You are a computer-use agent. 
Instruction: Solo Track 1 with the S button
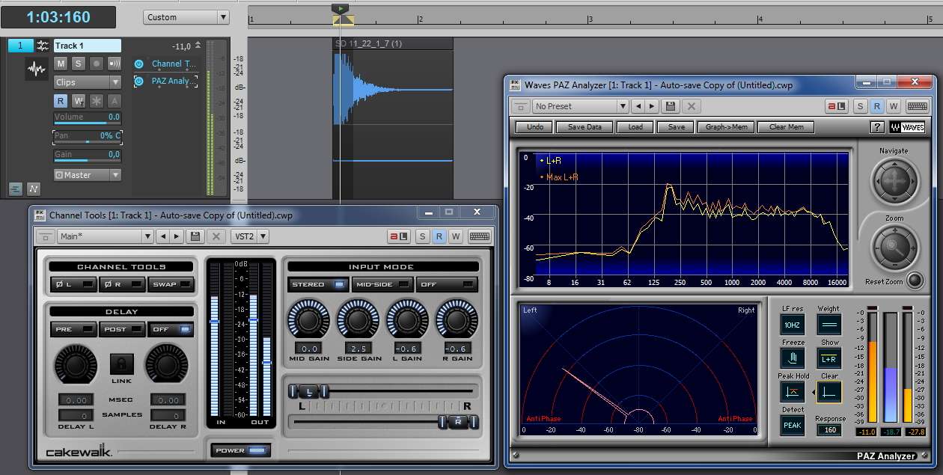click(x=79, y=64)
